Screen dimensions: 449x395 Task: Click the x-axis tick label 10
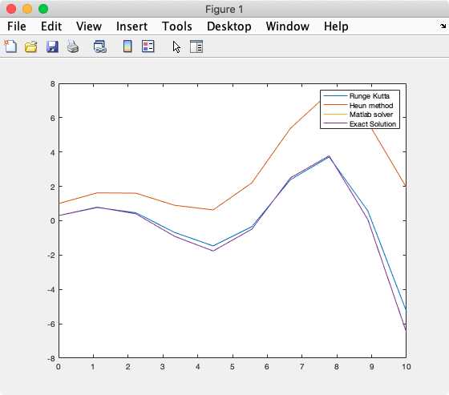pyautogui.click(x=407, y=367)
